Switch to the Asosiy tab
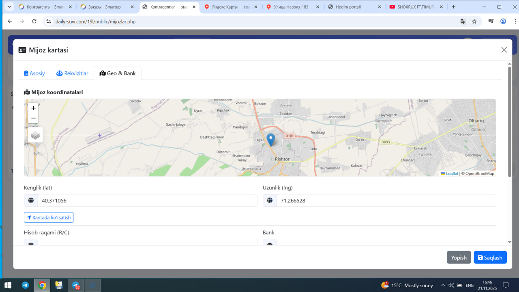The width and height of the screenshot is (519, 292). [x=34, y=73]
